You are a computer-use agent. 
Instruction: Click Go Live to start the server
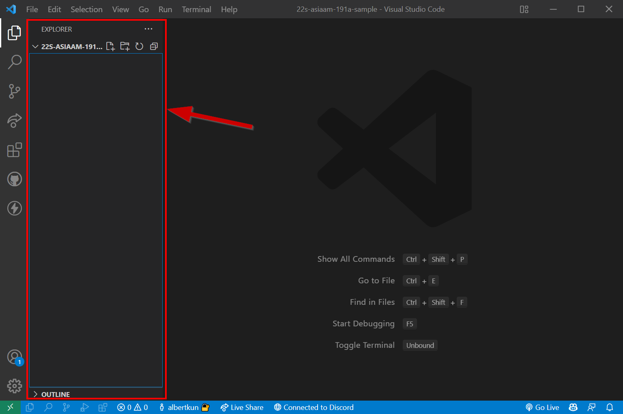[542, 408]
